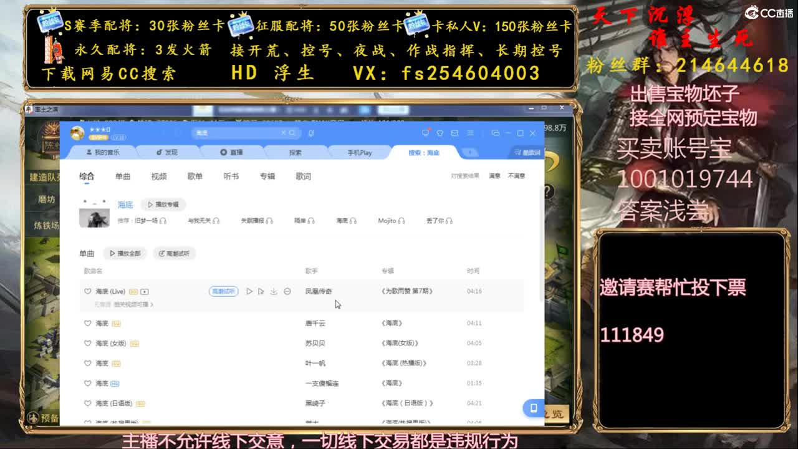Viewport: 798px width, 449px height.
Task: Switch to 直播 tab
Action: 231,152
